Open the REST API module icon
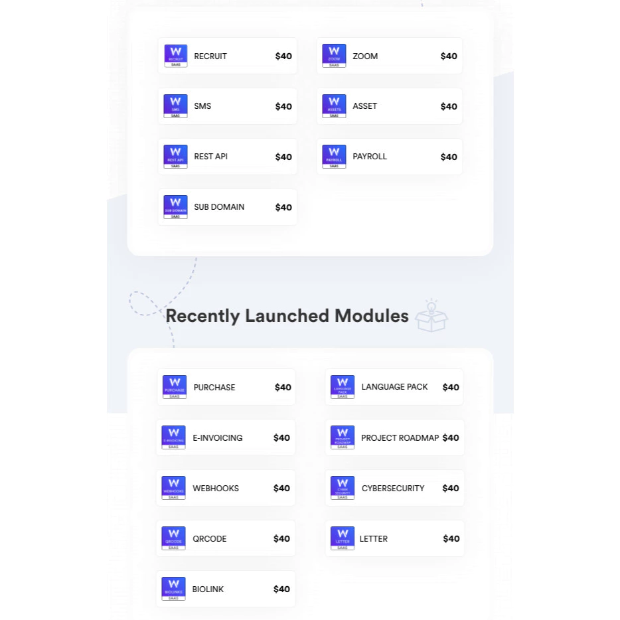The width and height of the screenshot is (620, 620). [x=175, y=157]
